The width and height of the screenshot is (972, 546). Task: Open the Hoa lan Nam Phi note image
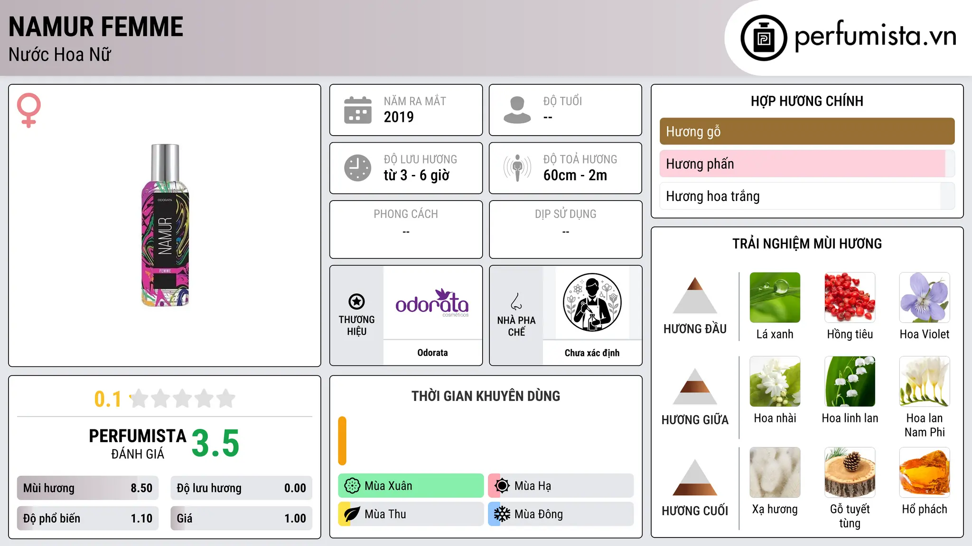[x=925, y=382]
